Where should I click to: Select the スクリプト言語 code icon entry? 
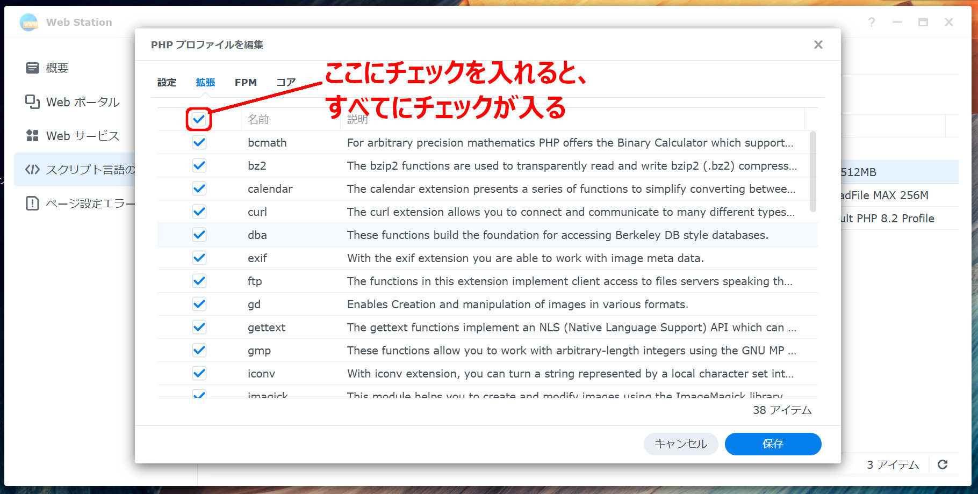32,170
